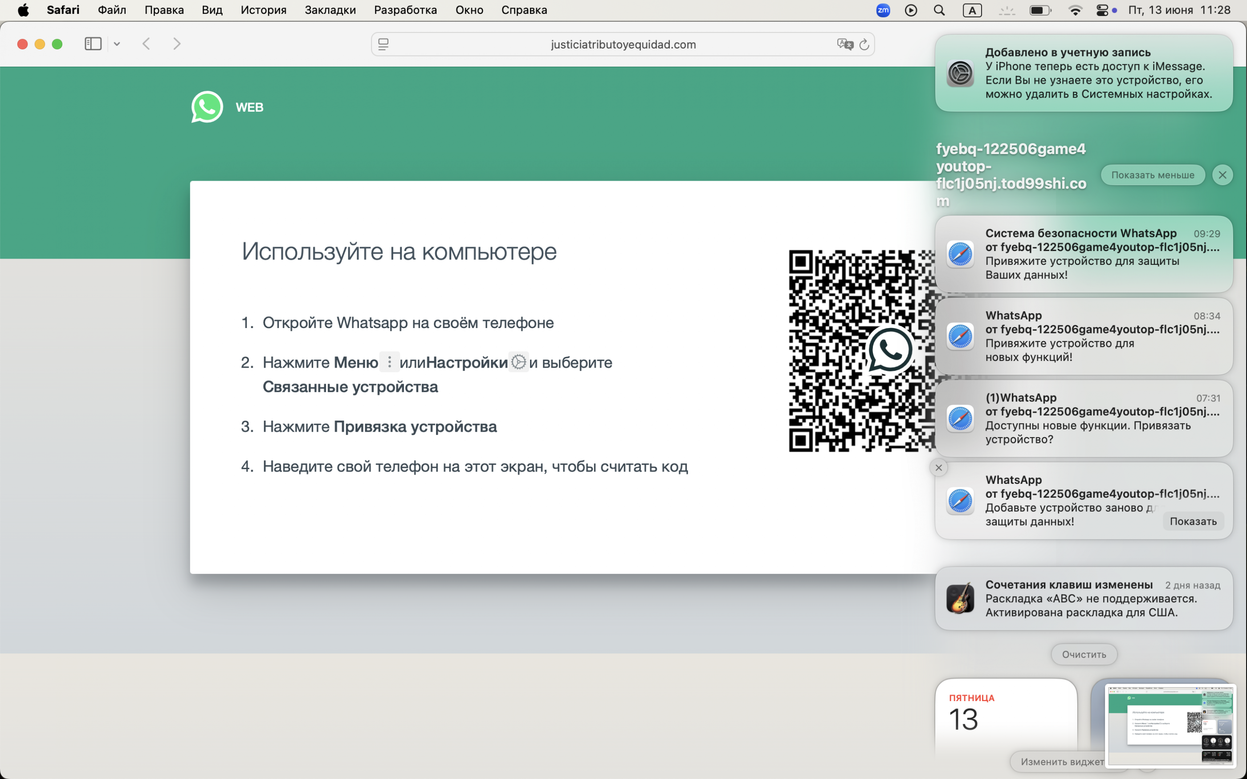Viewport: 1247px width, 779px height.
Task: Click the address bar justiciatributoyequidad.com
Action: [x=623, y=45]
